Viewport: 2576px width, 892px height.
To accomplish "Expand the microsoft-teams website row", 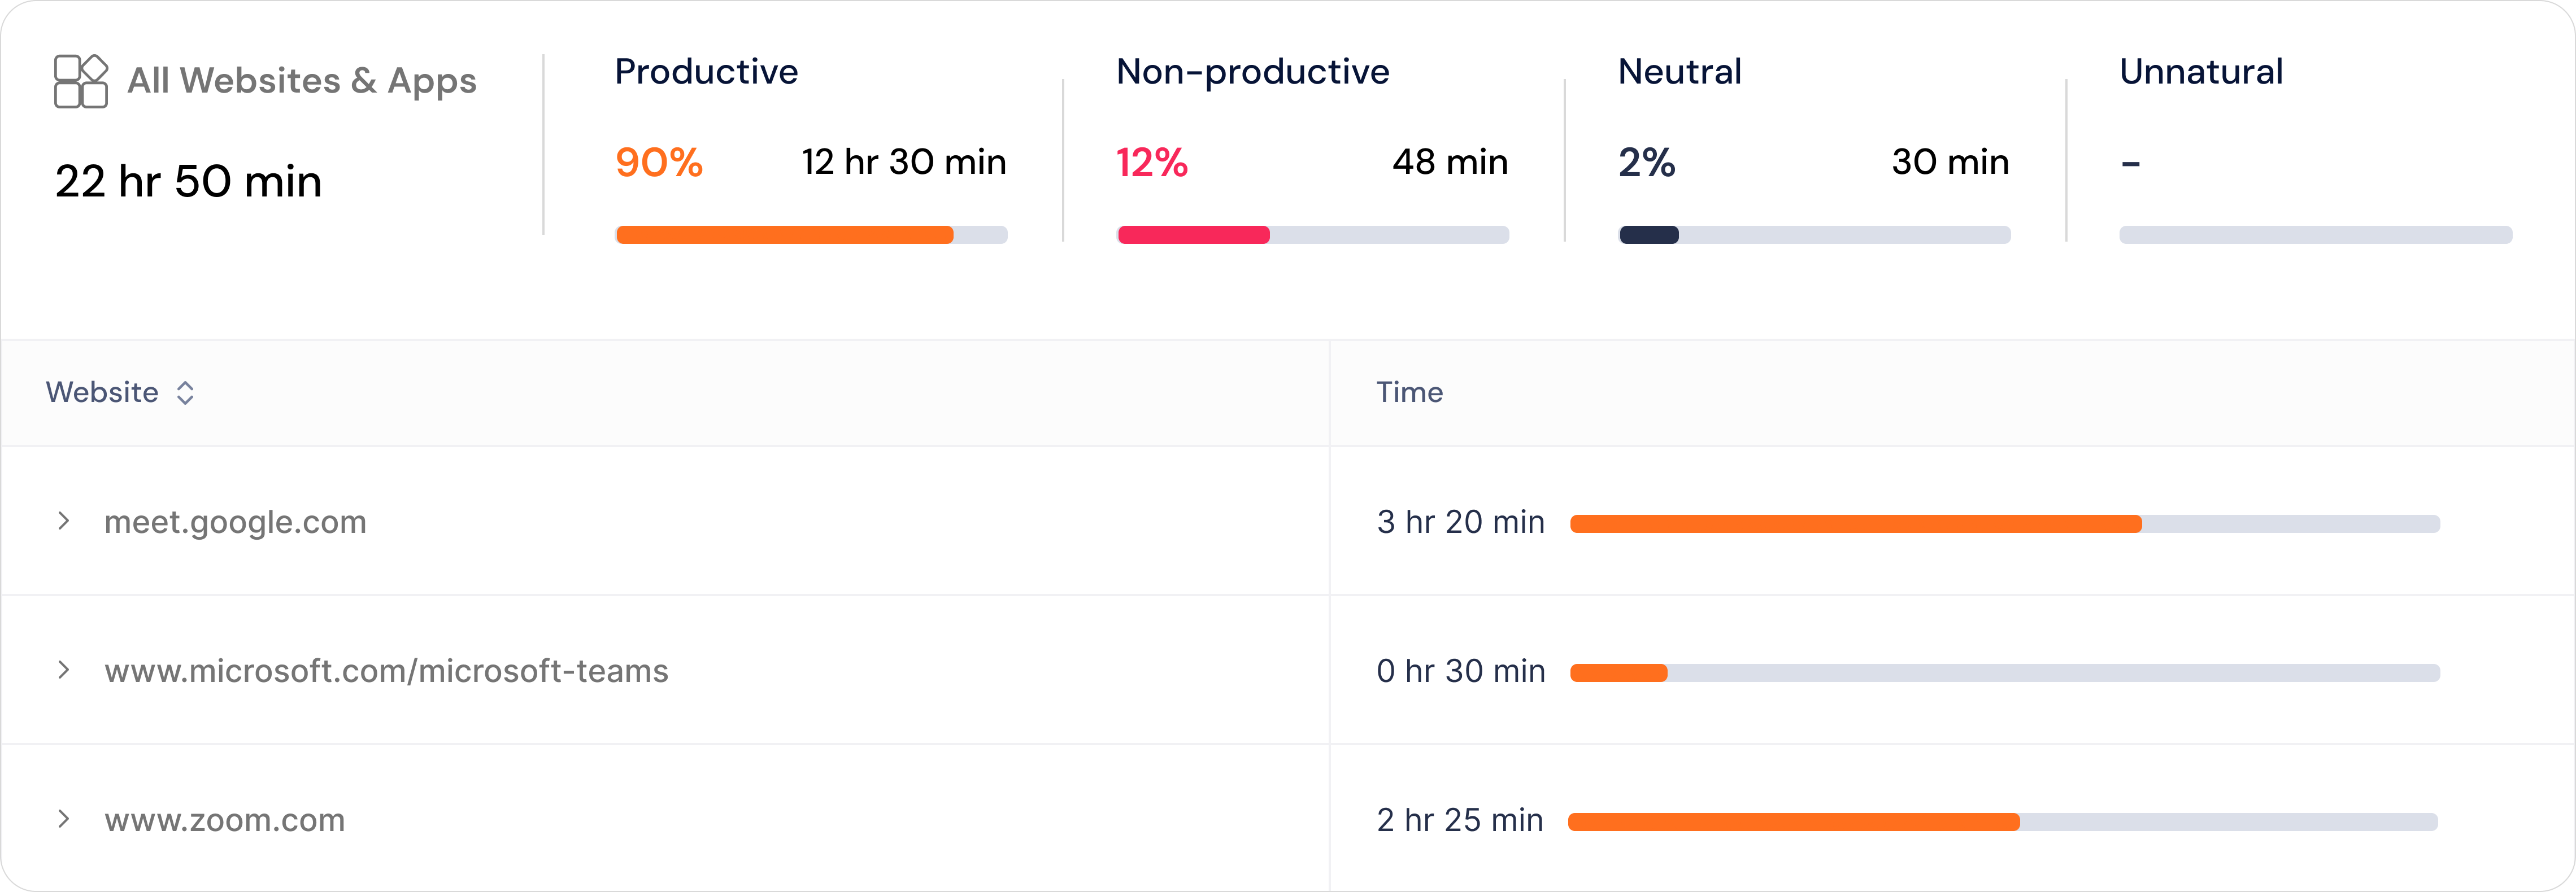I will tap(64, 670).
